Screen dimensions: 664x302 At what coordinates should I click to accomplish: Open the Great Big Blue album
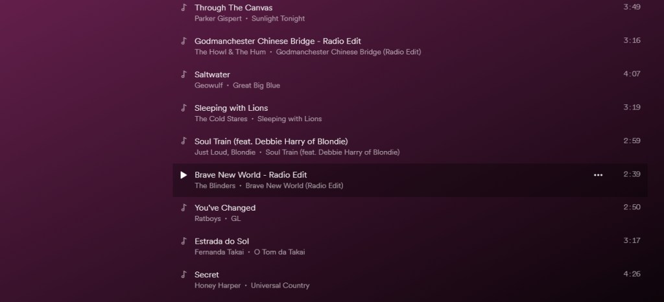tap(257, 86)
